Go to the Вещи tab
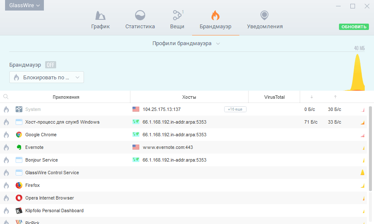This screenshot has height=224, width=374. [x=177, y=20]
